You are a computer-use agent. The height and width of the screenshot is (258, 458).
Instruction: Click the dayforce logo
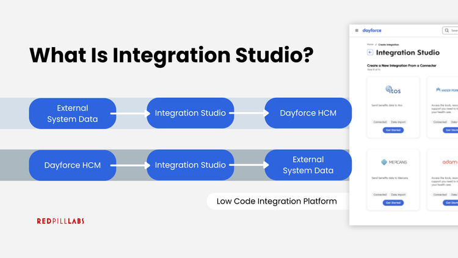(372, 31)
